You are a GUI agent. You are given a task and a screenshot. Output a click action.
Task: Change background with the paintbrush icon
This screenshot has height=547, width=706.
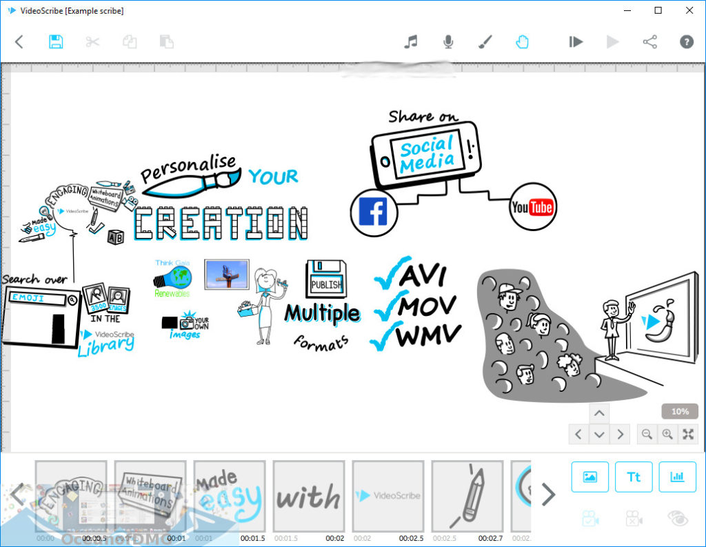(485, 42)
